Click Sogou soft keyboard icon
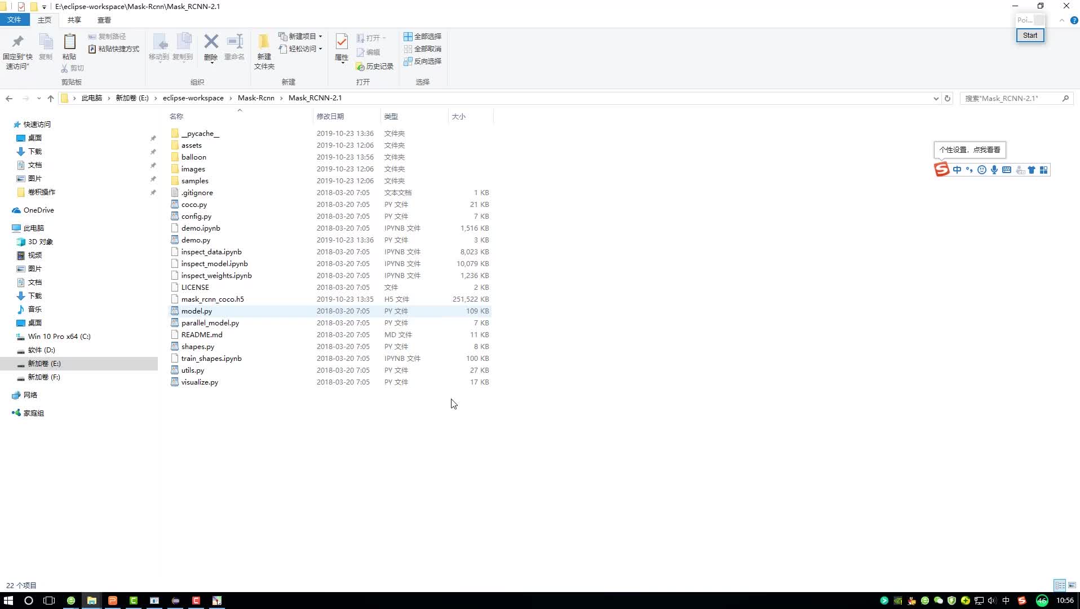Image resolution: width=1080 pixels, height=609 pixels. 1007,170
